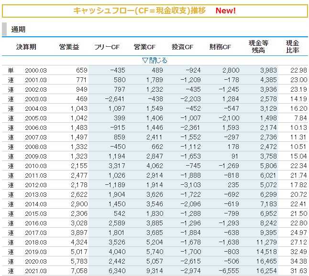Collapse the table using the 閉じる link
Viewport: 309px width, 276px height.
tap(154, 60)
